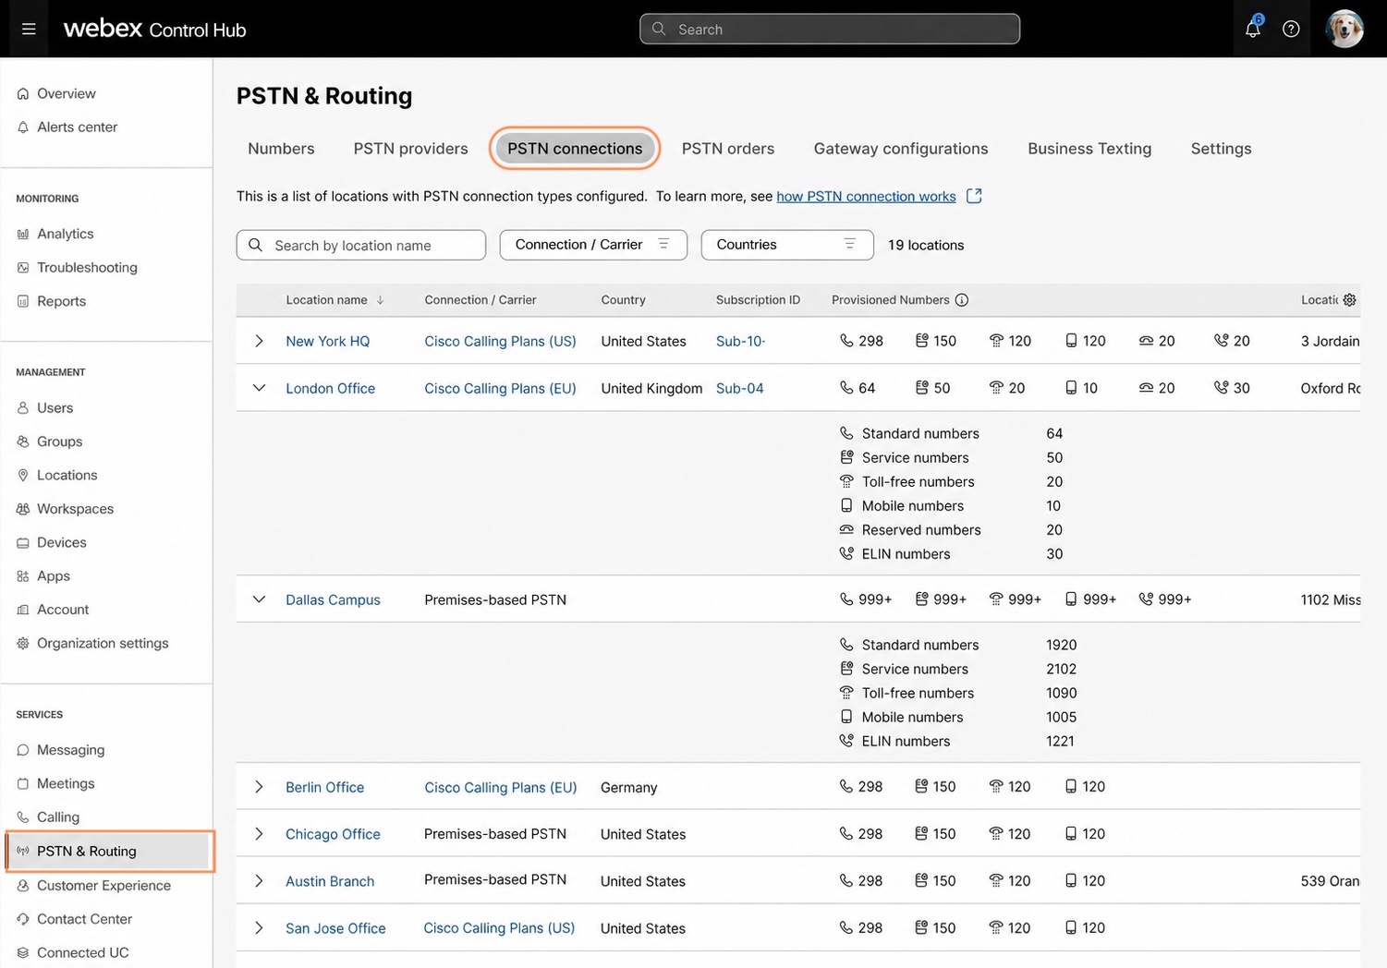Open the Settings tab

point(1221,149)
